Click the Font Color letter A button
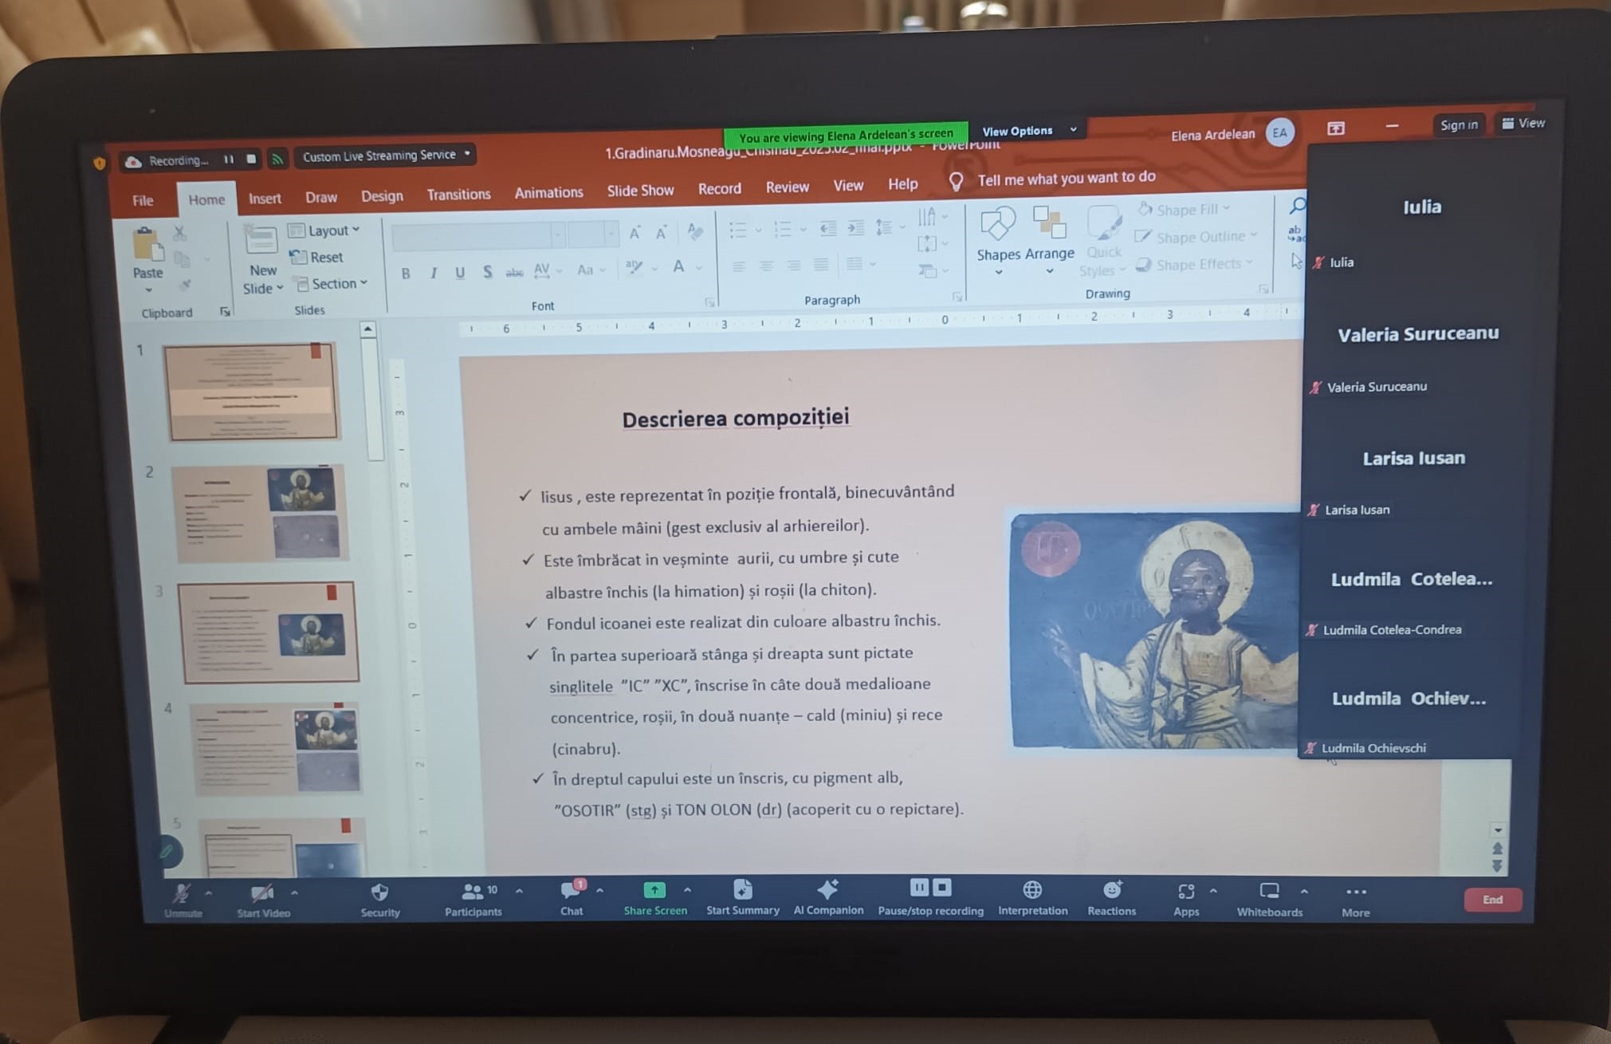This screenshot has width=1611, height=1044. [678, 267]
